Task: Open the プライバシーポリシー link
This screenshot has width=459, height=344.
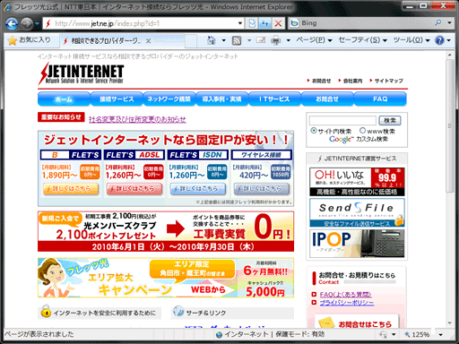Action: point(347,303)
